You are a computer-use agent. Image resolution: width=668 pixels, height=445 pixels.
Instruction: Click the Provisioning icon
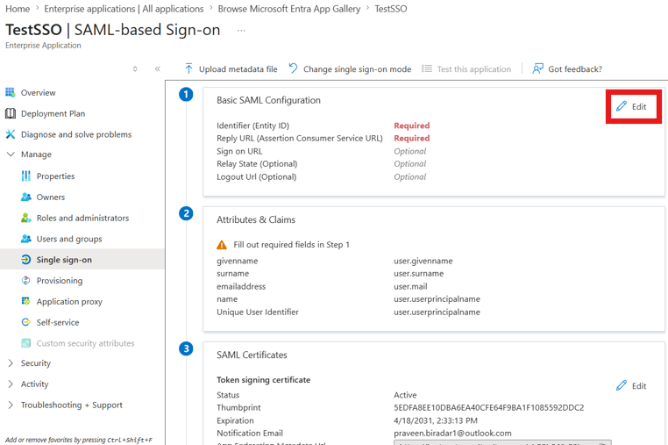[x=26, y=281]
